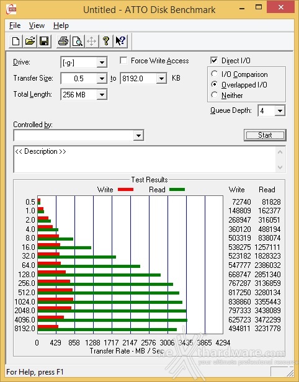Select the I/O Comparison radio button

(x=215, y=74)
